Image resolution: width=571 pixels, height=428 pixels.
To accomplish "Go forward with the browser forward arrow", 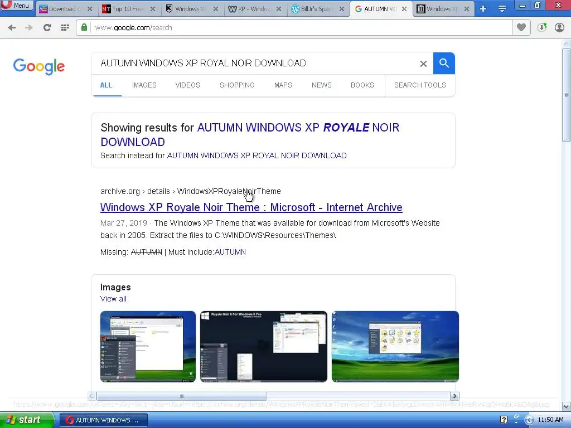I will click(x=29, y=28).
